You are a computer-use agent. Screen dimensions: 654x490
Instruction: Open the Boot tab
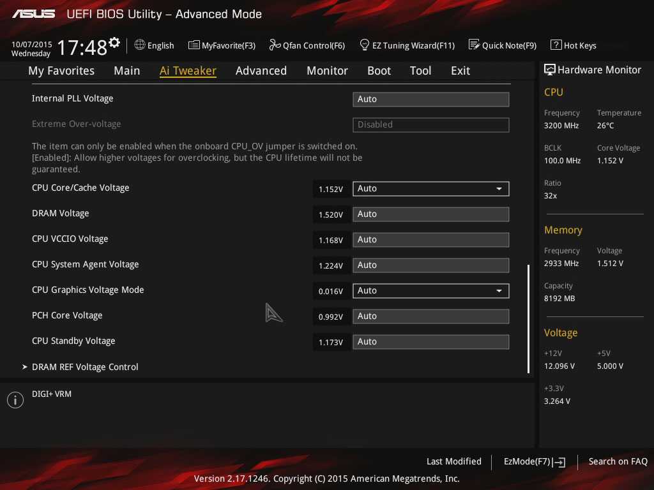[379, 71]
